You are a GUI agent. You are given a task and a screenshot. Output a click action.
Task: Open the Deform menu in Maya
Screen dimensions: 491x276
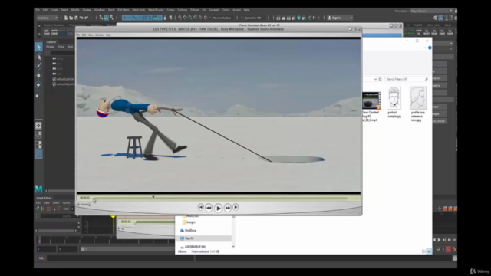(194, 10)
